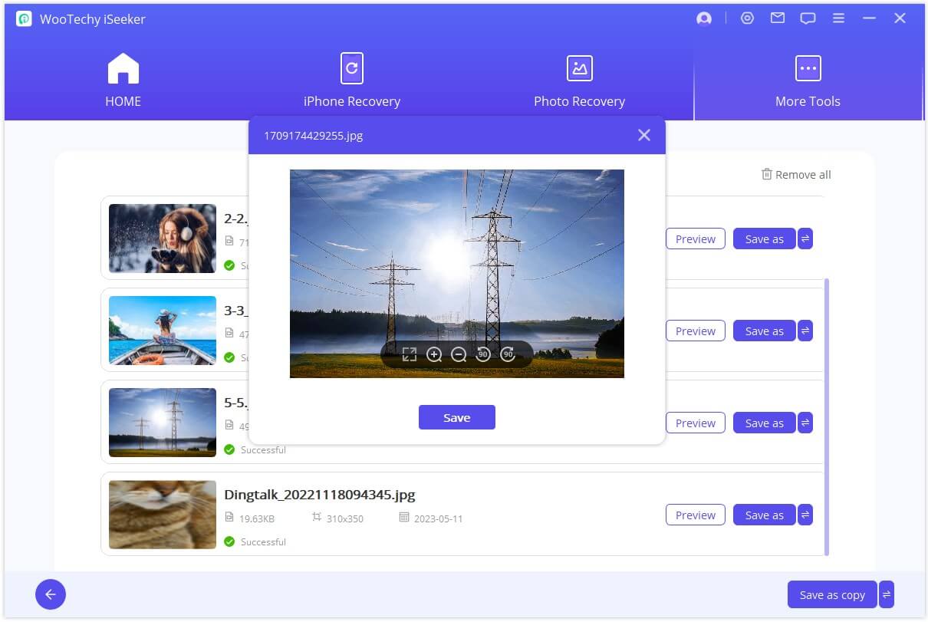Screen dimensions: 928x622
Task: Open the hamburger menu in title bar
Action: pos(839,18)
